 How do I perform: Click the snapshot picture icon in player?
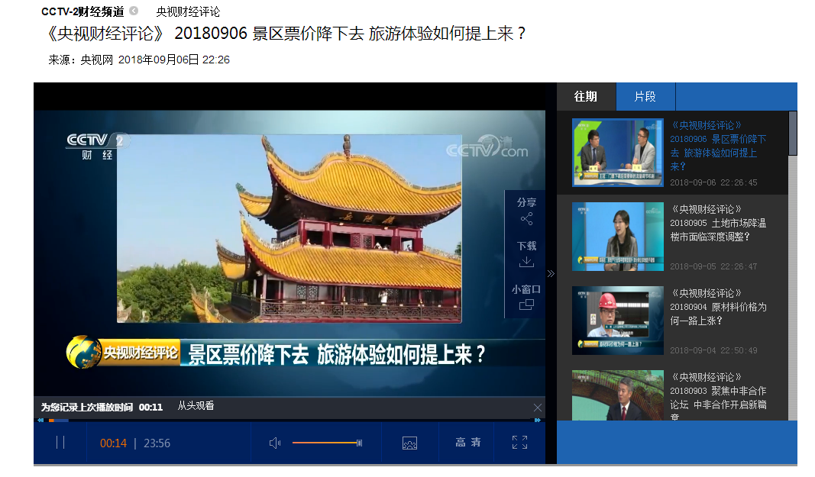click(x=409, y=443)
